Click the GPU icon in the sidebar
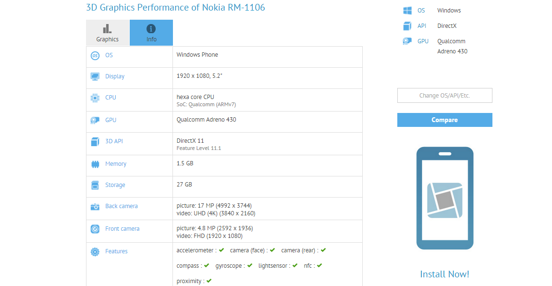Viewport: 552px width, 286px height. click(407, 41)
